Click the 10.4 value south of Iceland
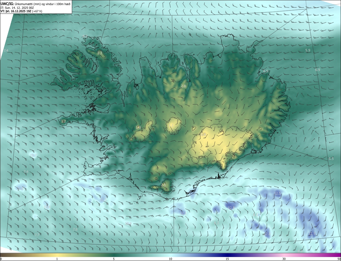This screenshot has height=261, width=341. click(128, 223)
